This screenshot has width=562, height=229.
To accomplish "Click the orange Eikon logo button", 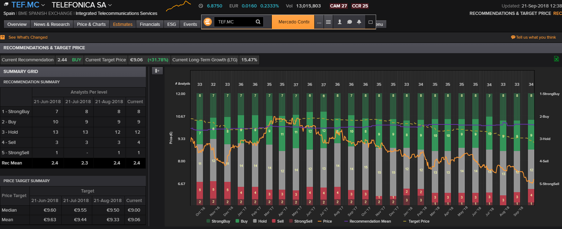I will coord(208,22).
